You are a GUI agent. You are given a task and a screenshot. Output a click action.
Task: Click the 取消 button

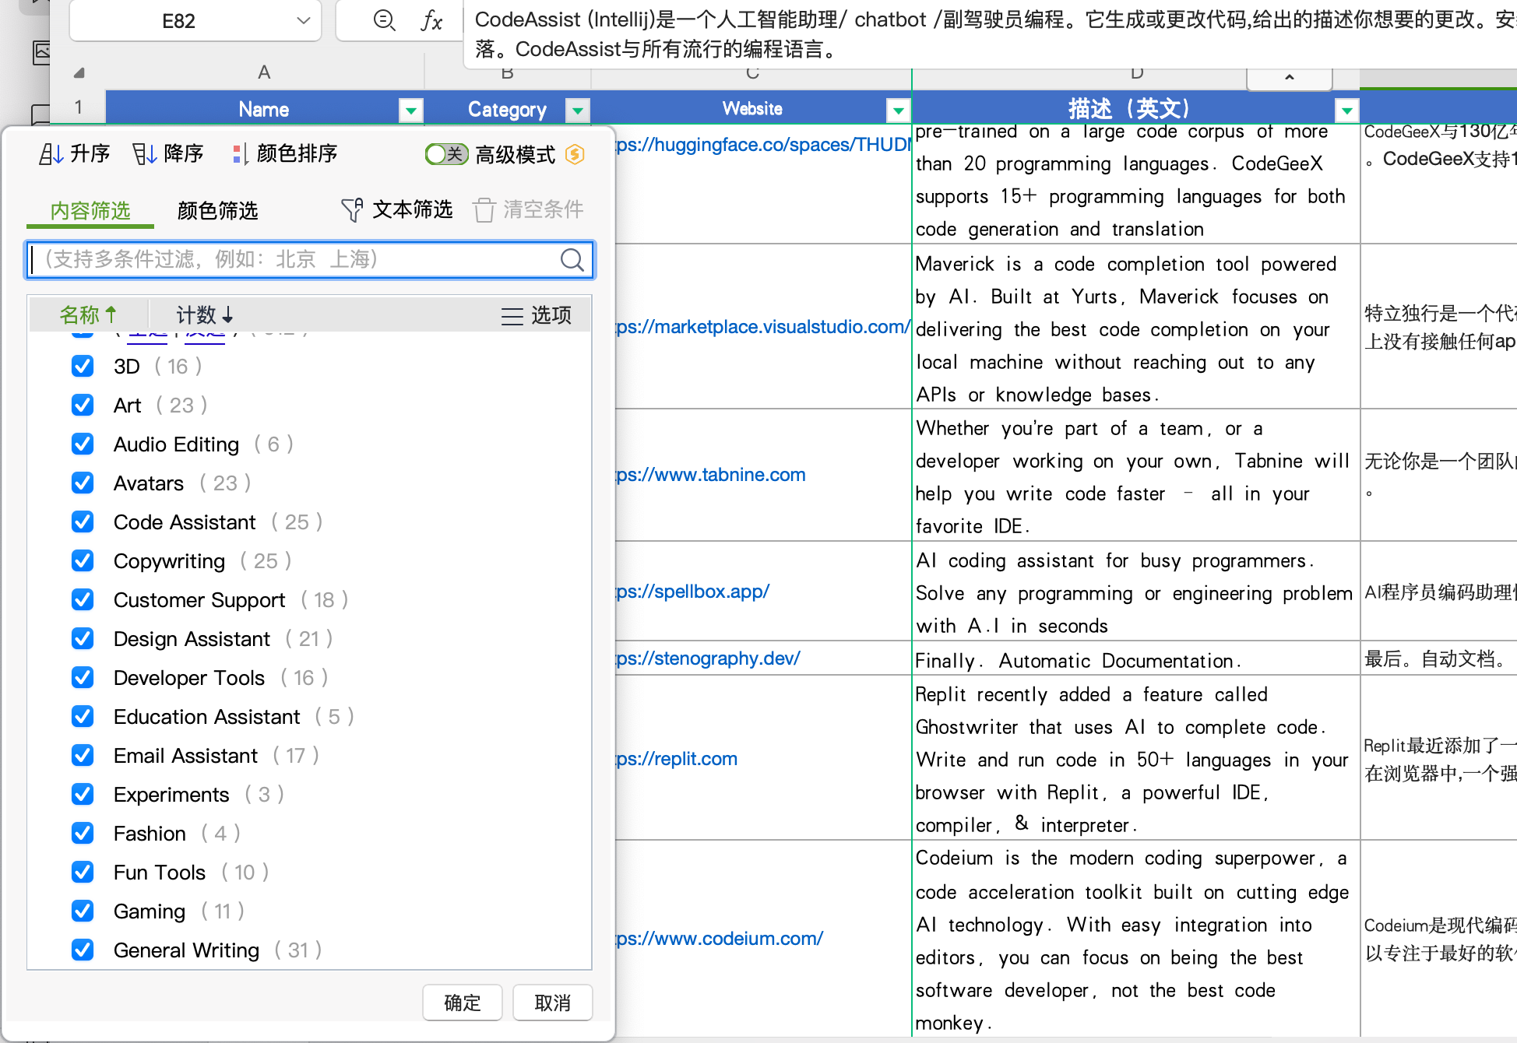click(553, 1003)
